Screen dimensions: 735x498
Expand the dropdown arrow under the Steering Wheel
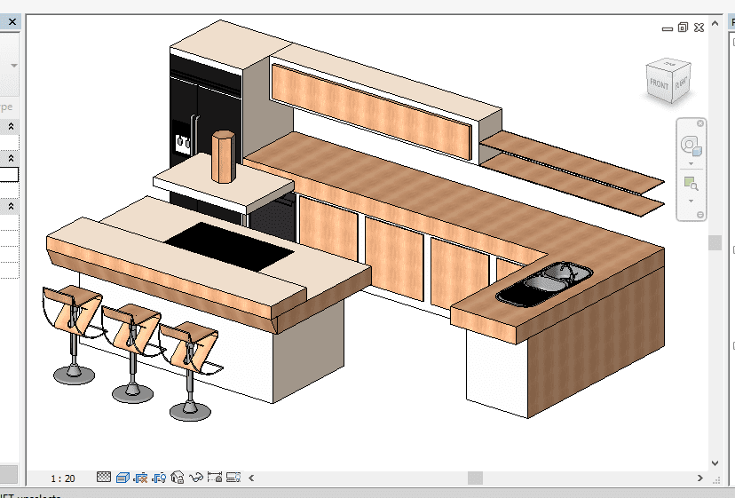(x=690, y=164)
